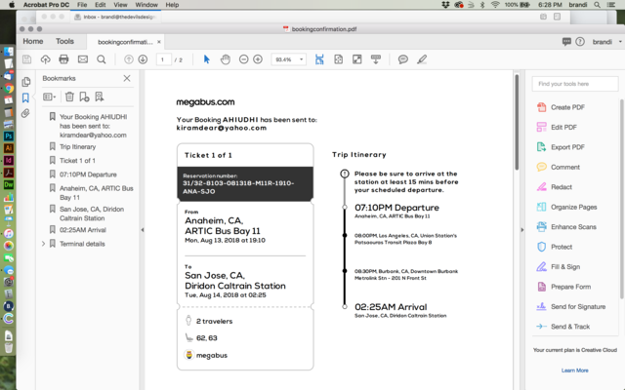Click the fit one full page icon

pyautogui.click(x=339, y=59)
